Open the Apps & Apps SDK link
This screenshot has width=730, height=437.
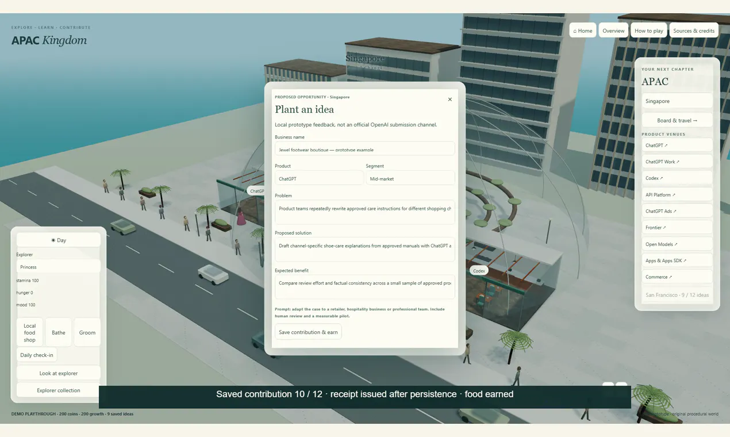677,260
